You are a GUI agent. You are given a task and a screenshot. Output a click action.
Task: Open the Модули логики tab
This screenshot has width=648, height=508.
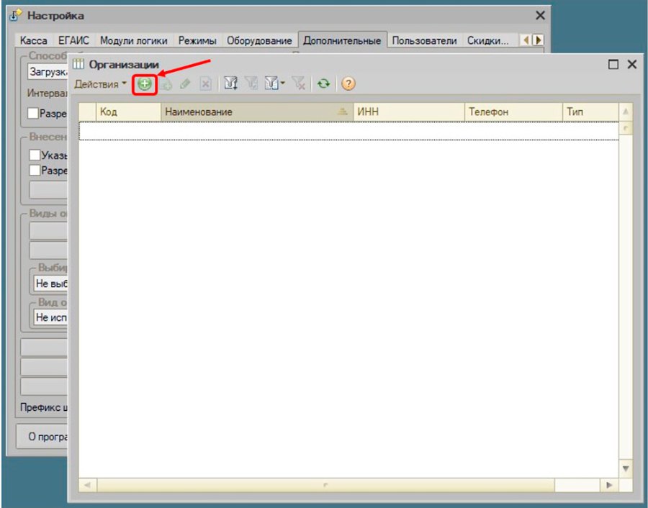click(133, 40)
